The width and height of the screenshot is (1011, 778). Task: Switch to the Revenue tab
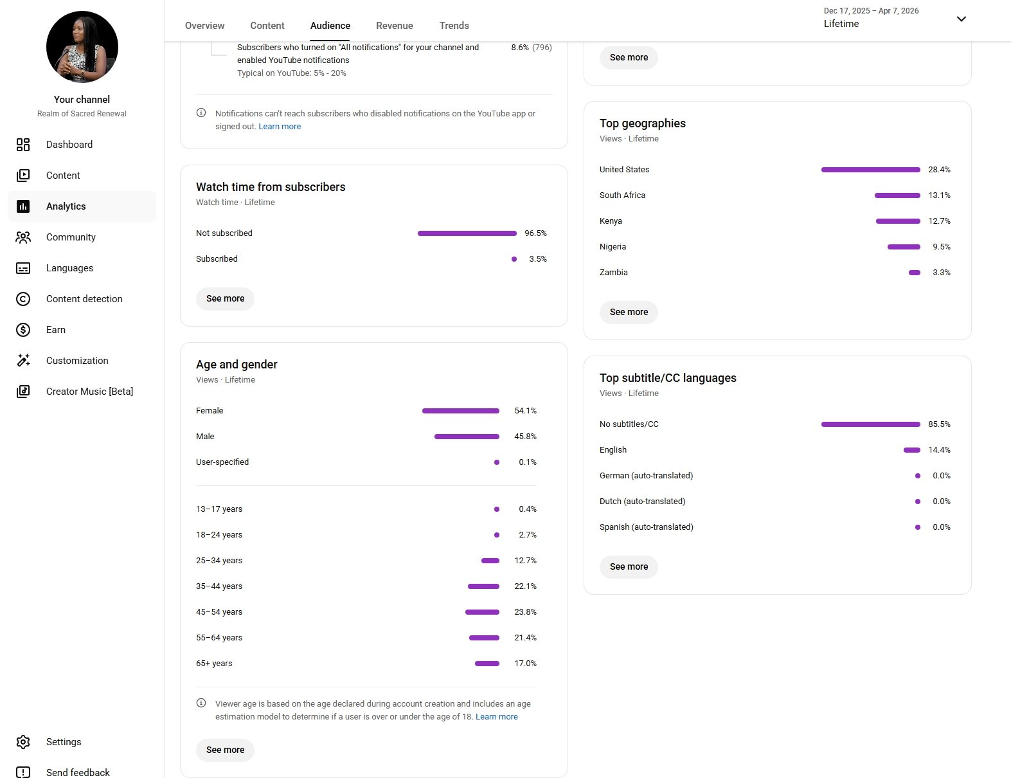(394, 26)
